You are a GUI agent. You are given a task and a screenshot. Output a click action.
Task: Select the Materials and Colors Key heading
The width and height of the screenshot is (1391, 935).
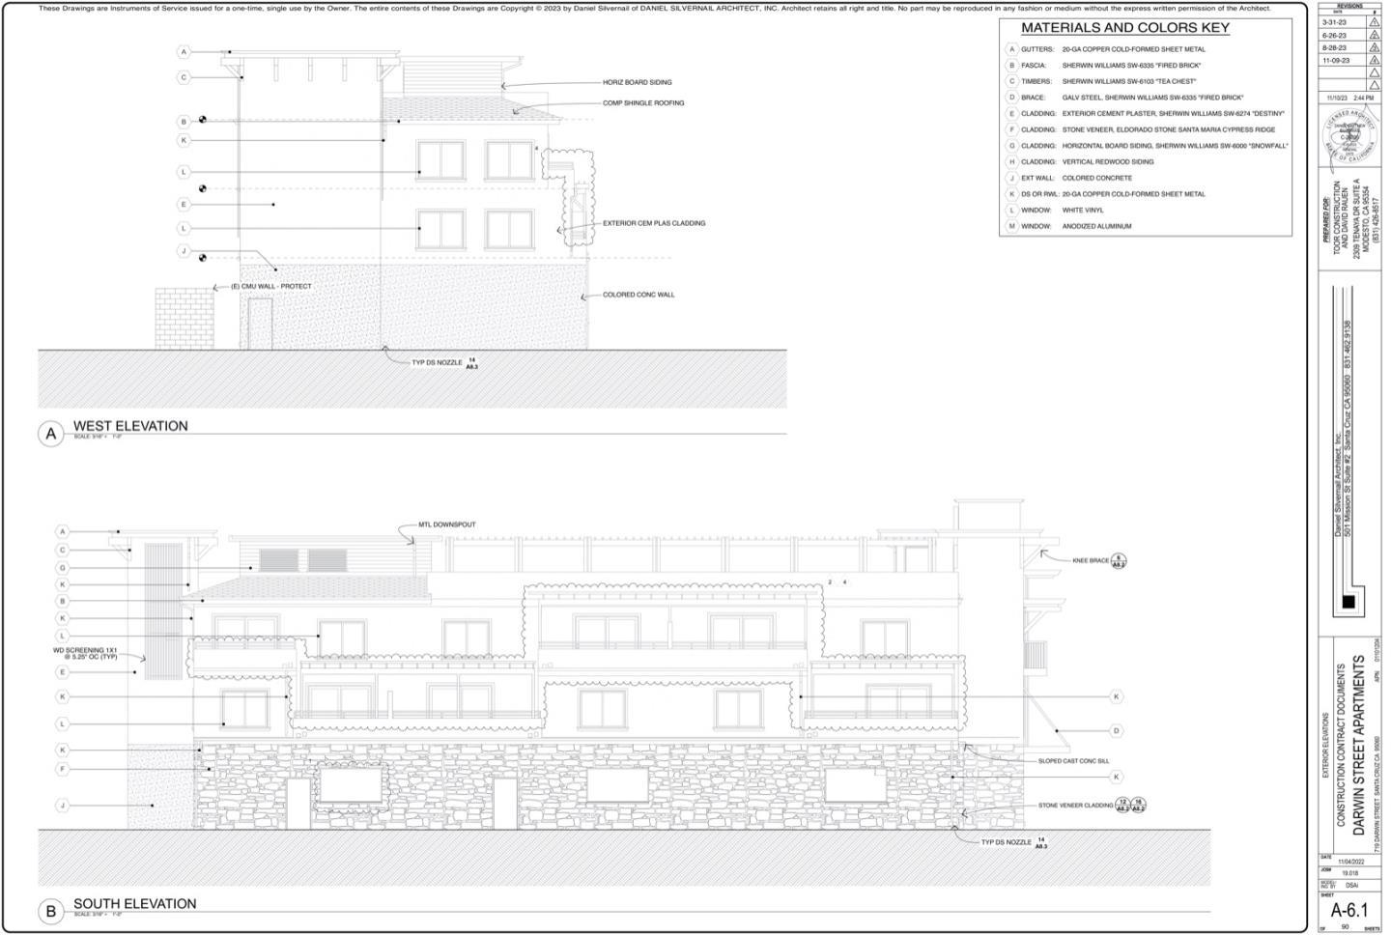1124,28
